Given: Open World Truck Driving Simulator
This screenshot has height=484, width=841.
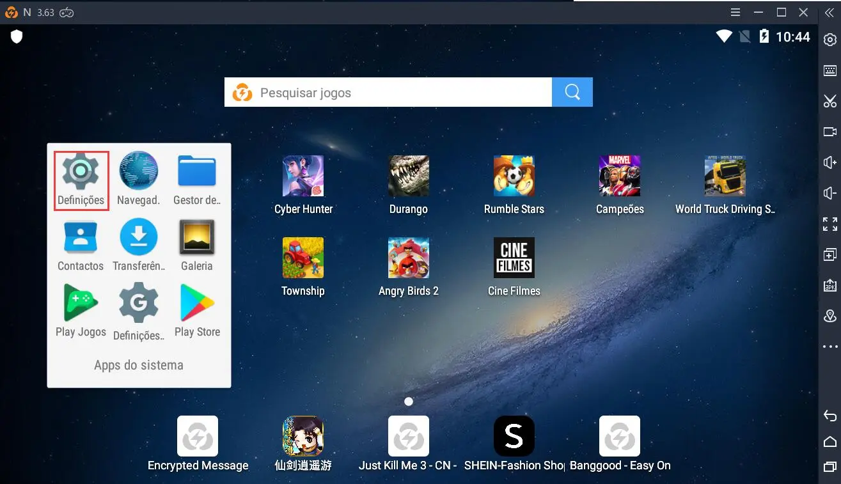Looking at the screenshot, I should point(725,185).
